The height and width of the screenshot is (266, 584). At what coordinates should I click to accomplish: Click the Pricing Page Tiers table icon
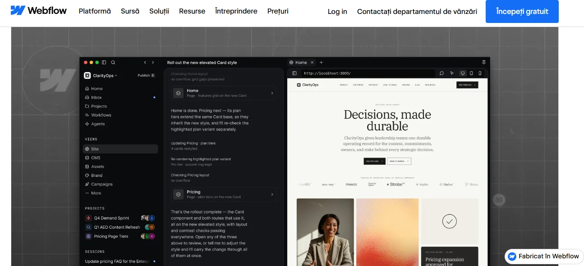(88, 236)
